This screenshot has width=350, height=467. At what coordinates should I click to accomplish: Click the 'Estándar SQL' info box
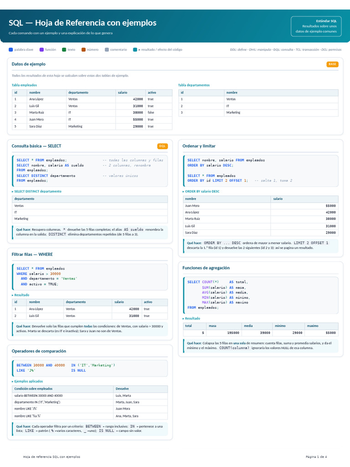316,26
